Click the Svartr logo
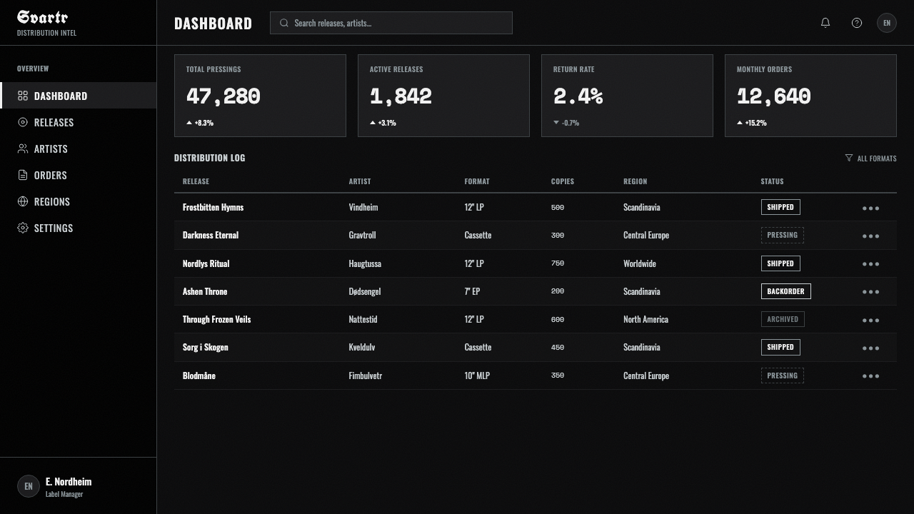This screenshot has width=914, height=514. [x=42, y=17]
